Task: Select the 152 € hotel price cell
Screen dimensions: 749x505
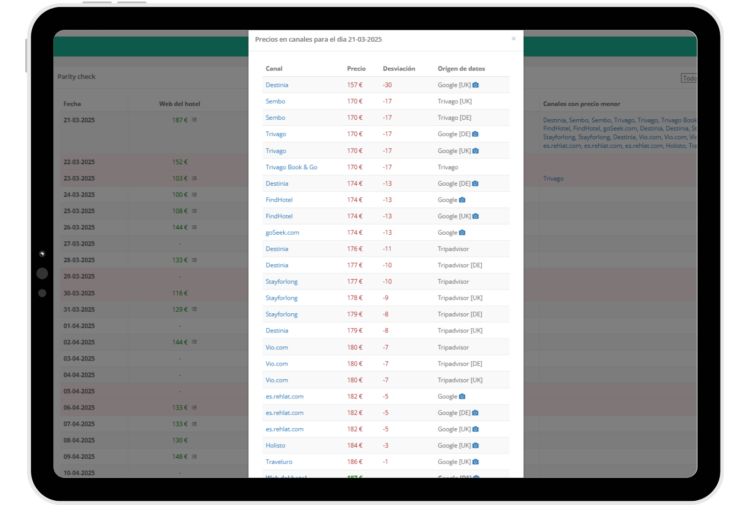Action: [180, 162]
